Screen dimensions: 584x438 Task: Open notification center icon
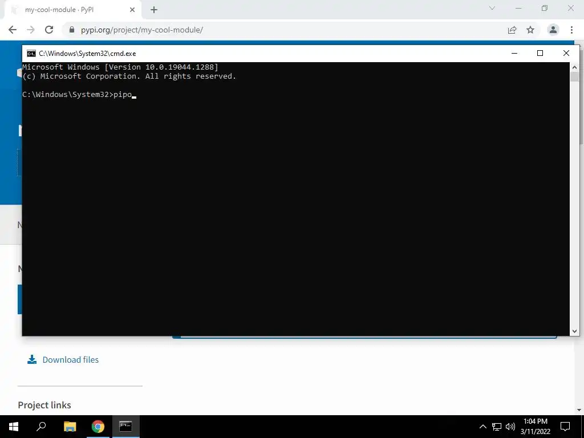pos(565,427)
